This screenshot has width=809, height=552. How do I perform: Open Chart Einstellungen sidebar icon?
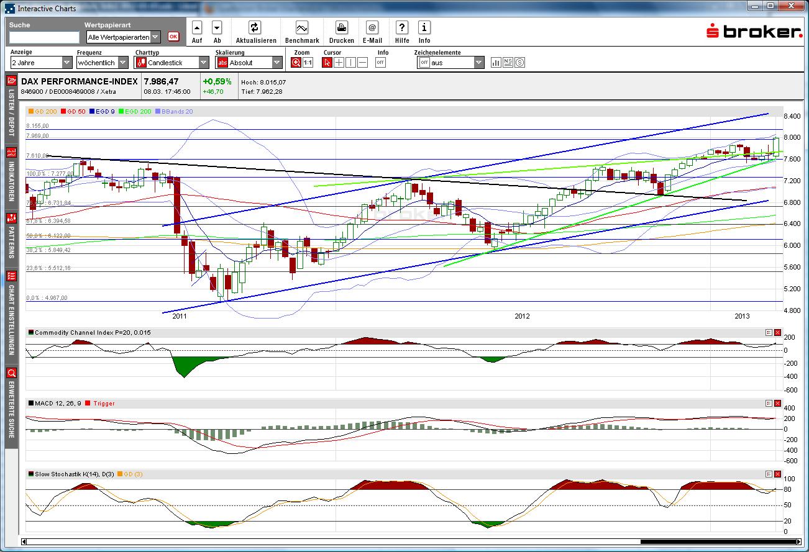(11, 275)
